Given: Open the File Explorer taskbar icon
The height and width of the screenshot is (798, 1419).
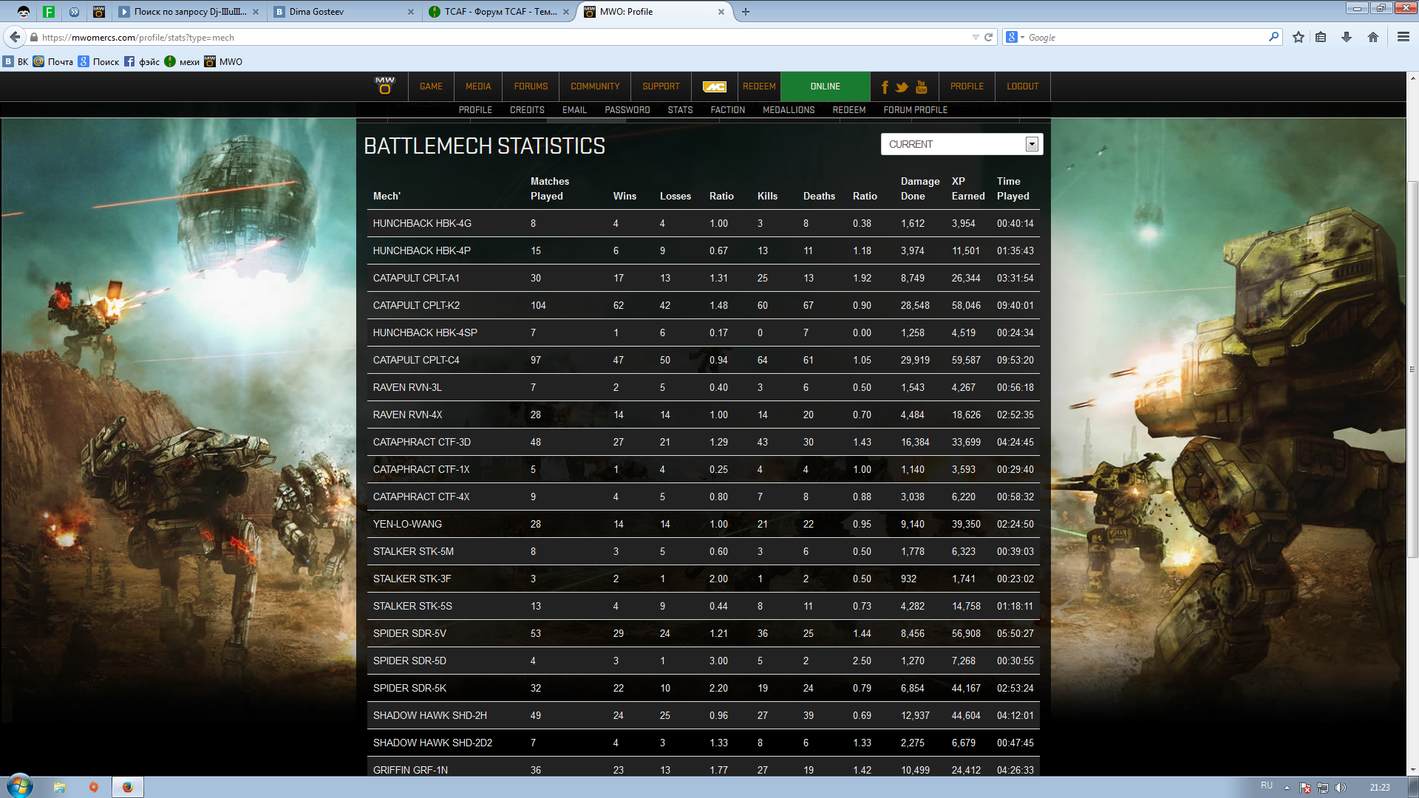Looking at the screenshot, I should pos(60,787).
